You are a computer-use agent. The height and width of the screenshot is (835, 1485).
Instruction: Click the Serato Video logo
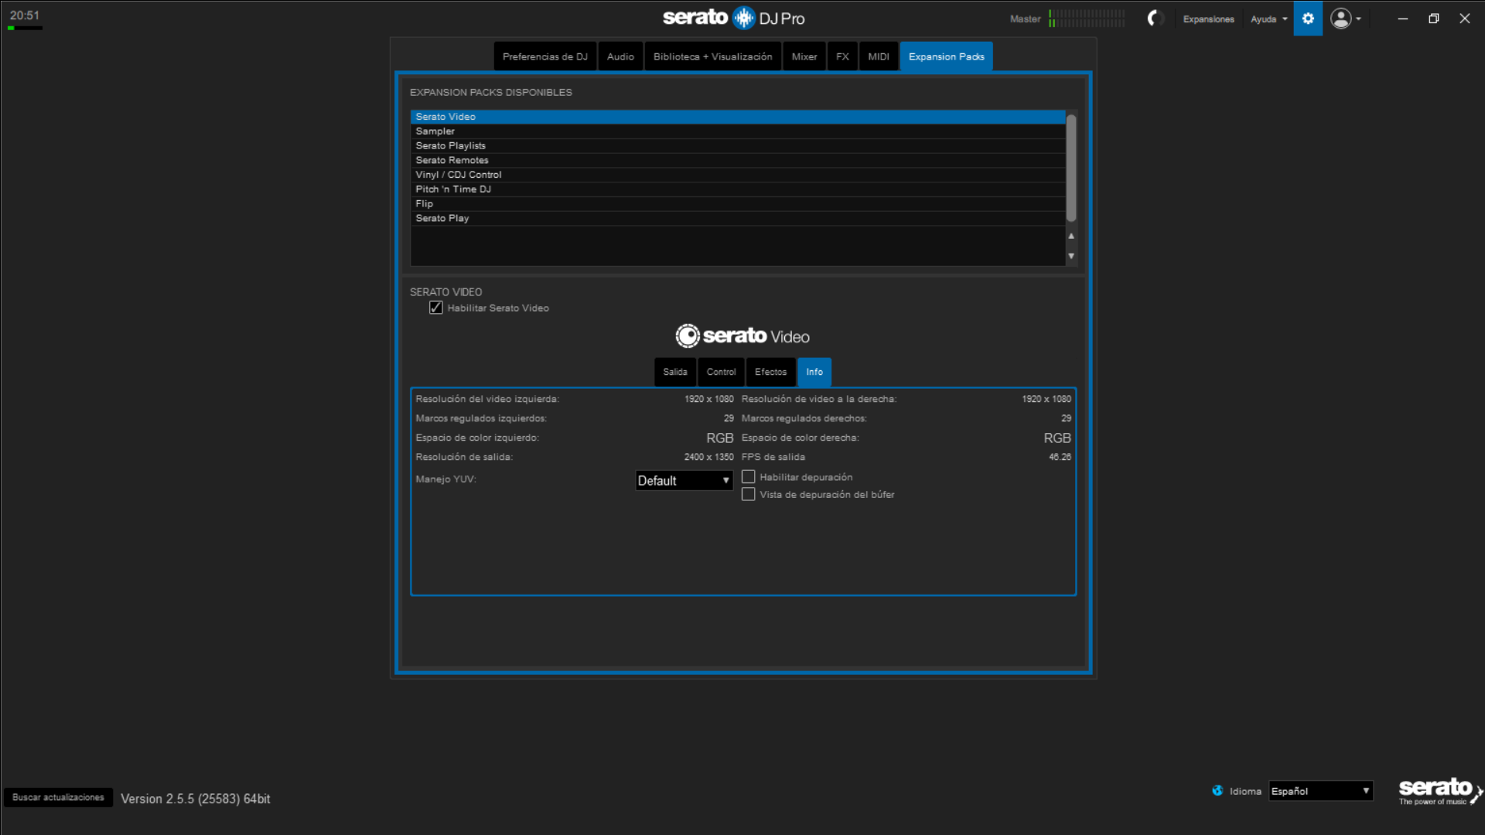click(742, 336)
